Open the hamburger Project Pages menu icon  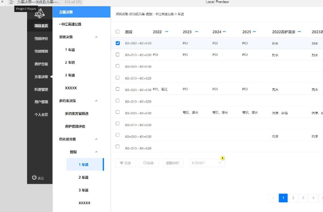tap(11, 2)
